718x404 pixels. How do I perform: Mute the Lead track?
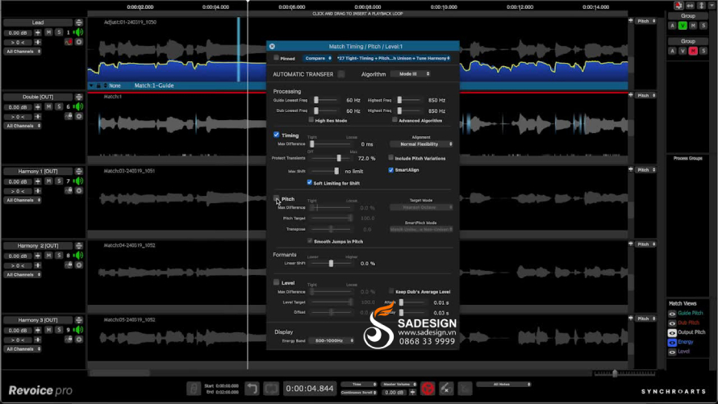click(x=48, y=32)
